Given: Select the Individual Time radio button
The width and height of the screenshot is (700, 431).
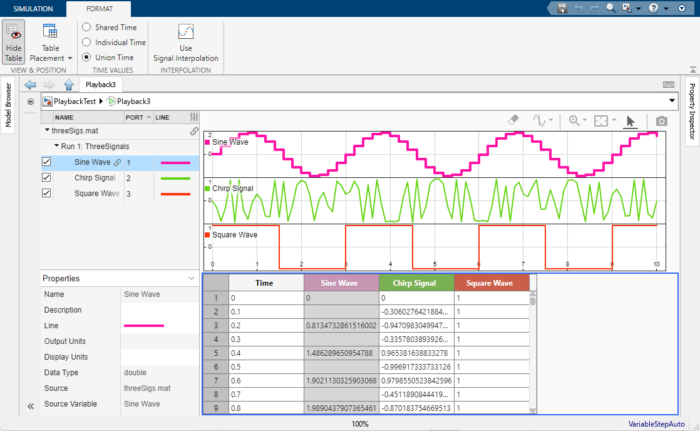Looking at the screenshot, I should pos(86,42).
